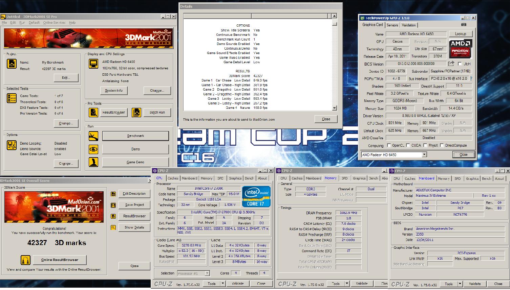The width and height of the screenshot is (510, 290).
Task: Click the AMD Radeon Graphics logo
Action: [460, 48]
